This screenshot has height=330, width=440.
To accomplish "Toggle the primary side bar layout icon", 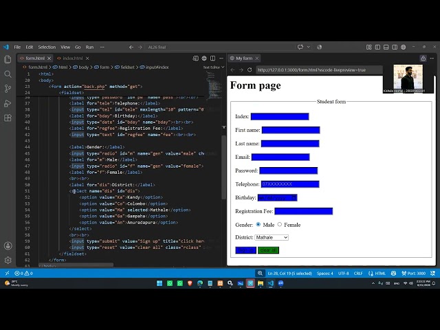I will (x=377, y=47).
